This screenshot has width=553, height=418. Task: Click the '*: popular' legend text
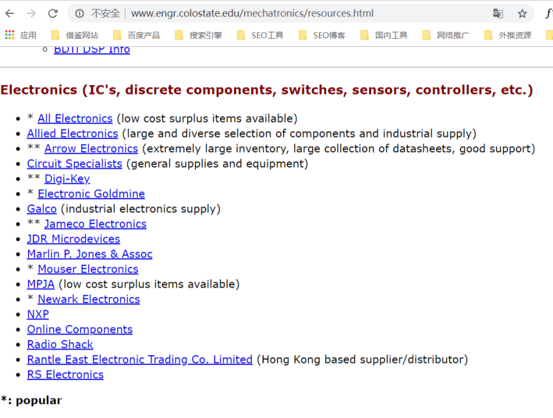point(31,400)
